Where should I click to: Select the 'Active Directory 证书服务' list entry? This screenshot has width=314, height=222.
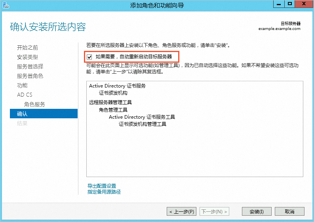click(117, 86)
